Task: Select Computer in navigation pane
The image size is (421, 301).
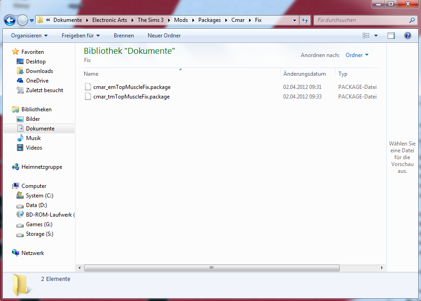Action: [33, 186]
